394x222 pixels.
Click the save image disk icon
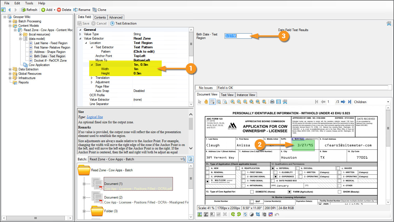[278, 102]
